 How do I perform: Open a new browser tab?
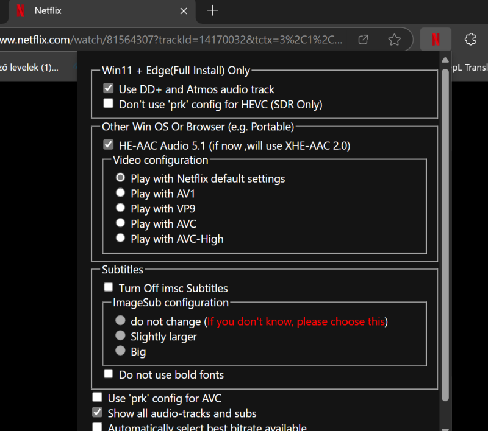click(212, 10)
